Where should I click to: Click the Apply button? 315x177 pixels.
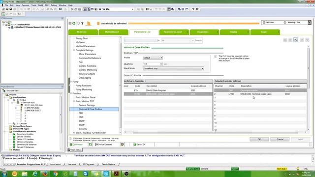tap(301, 139)
